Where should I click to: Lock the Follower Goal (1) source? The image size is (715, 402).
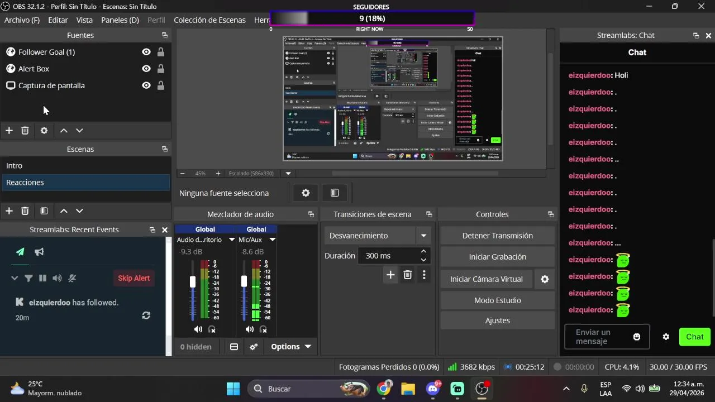[161, 52]
